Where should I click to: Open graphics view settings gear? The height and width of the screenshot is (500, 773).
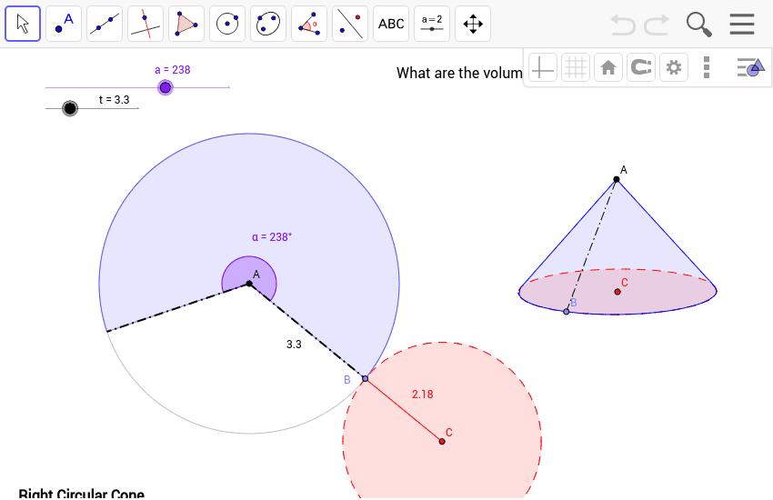[673, 67]
